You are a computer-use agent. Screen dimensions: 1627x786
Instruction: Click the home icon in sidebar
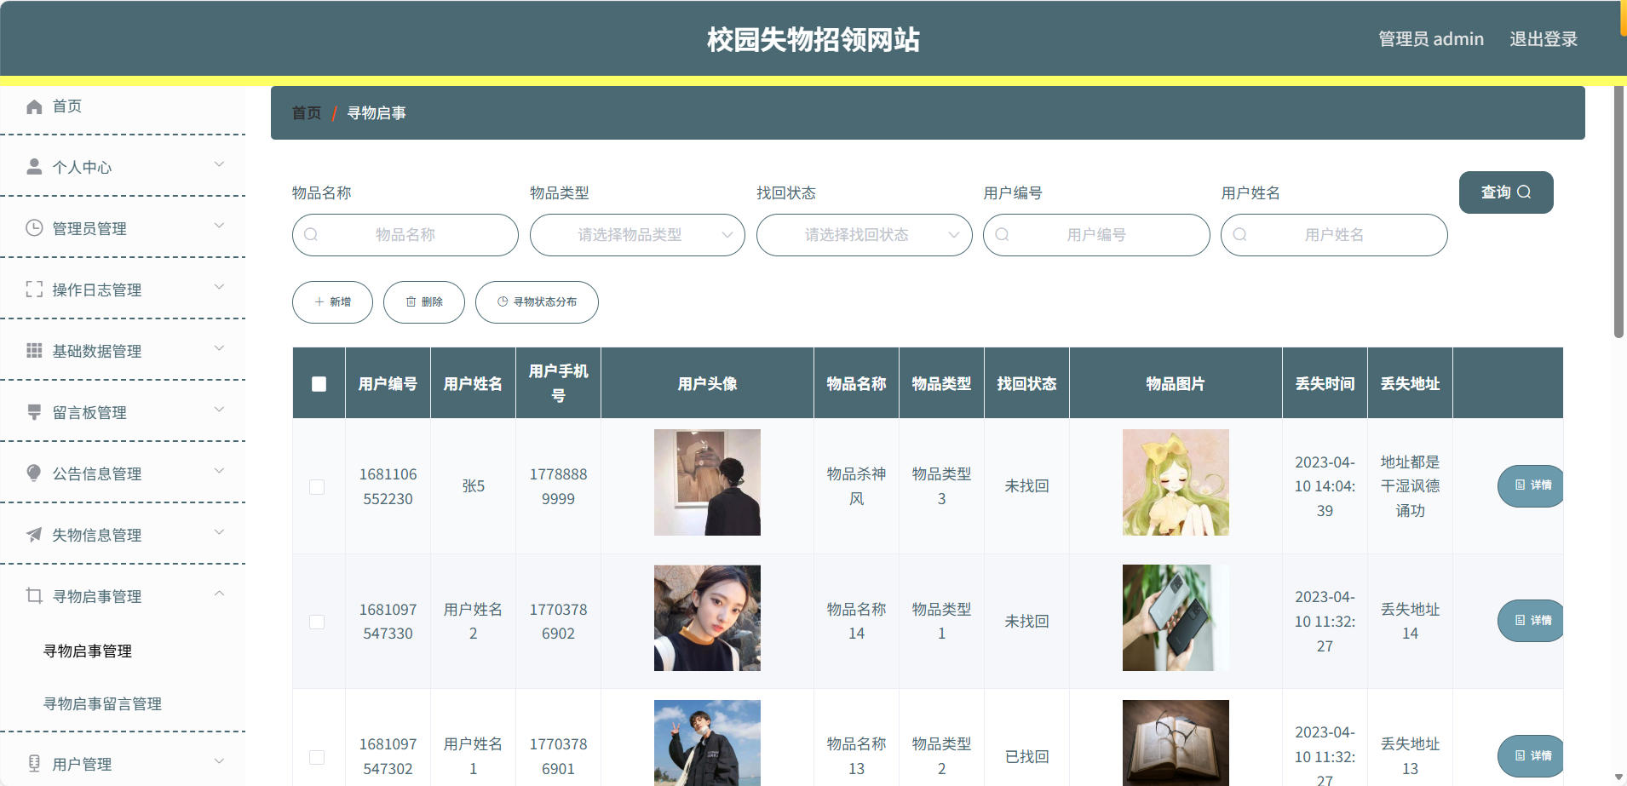[x=34, y=106]
